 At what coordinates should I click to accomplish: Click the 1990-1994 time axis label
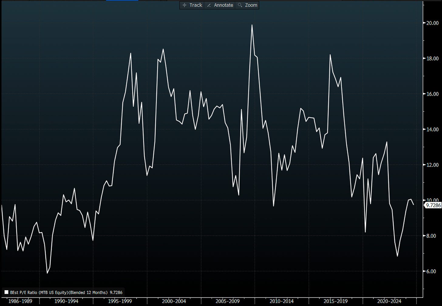tap(66, 301)
